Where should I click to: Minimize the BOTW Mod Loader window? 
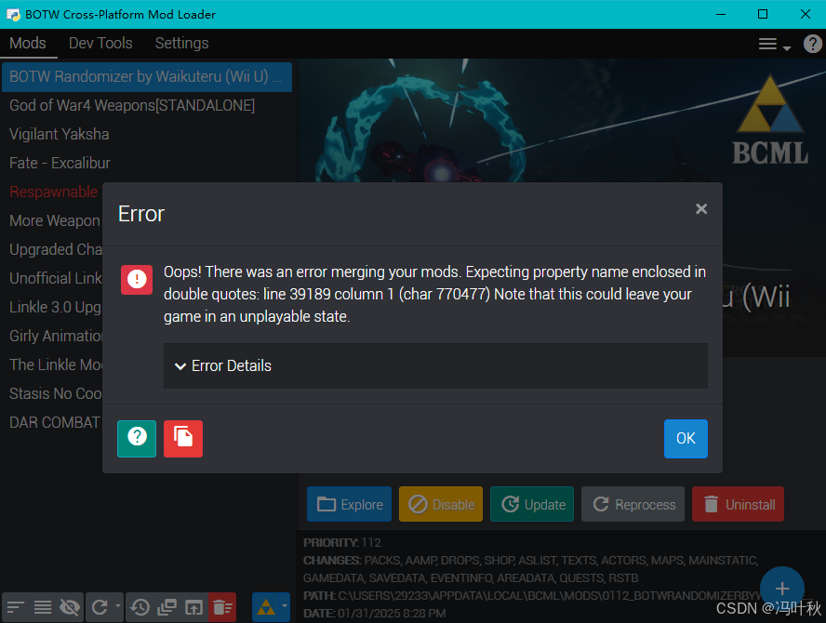pyautogui.click(x=721, y=14)
